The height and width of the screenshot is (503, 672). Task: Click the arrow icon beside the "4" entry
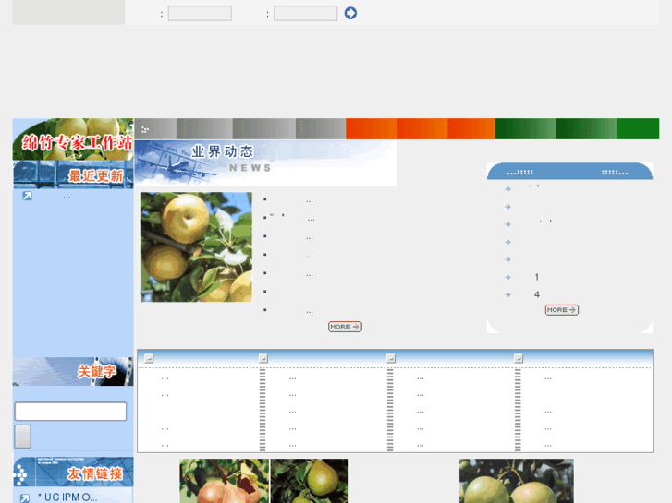(x=507, y=295)
